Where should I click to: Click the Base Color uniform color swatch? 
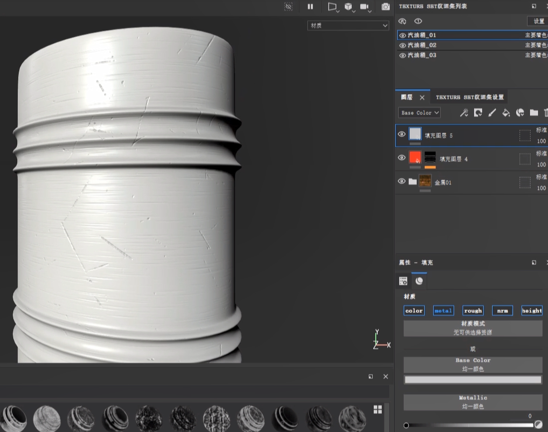(x=473, y=380)
